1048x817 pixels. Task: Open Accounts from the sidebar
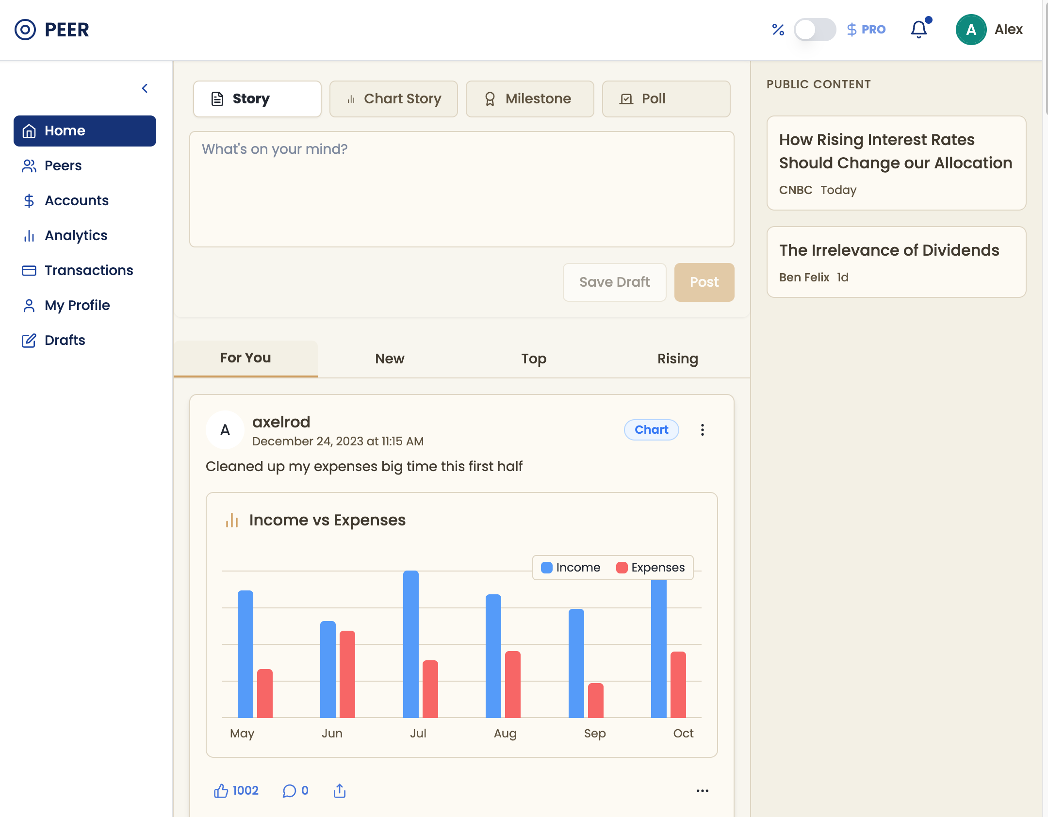point(76,200)
